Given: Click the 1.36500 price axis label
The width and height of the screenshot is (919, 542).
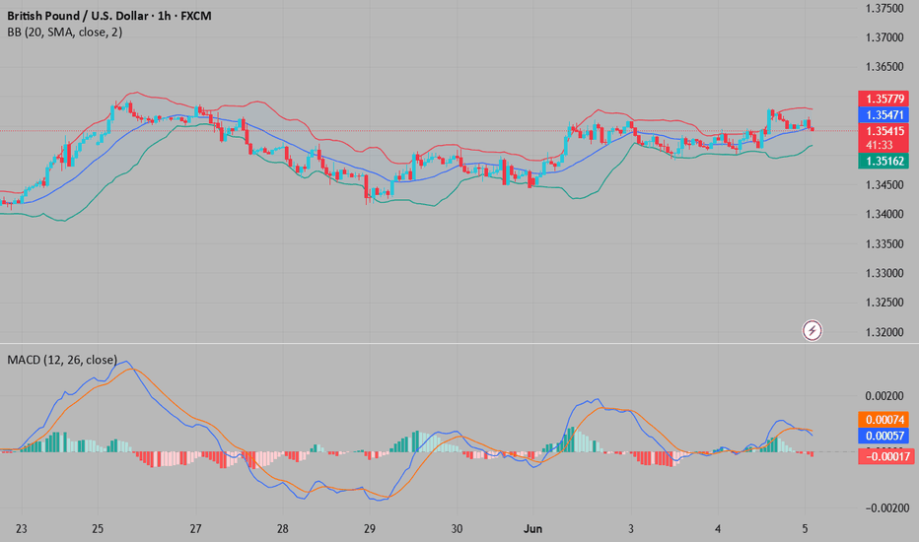Looking at the screenshot, I should [884, 67].
